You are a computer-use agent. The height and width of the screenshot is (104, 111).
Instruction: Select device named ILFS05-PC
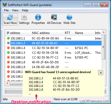pyautogui.click(x=81, y=58)
